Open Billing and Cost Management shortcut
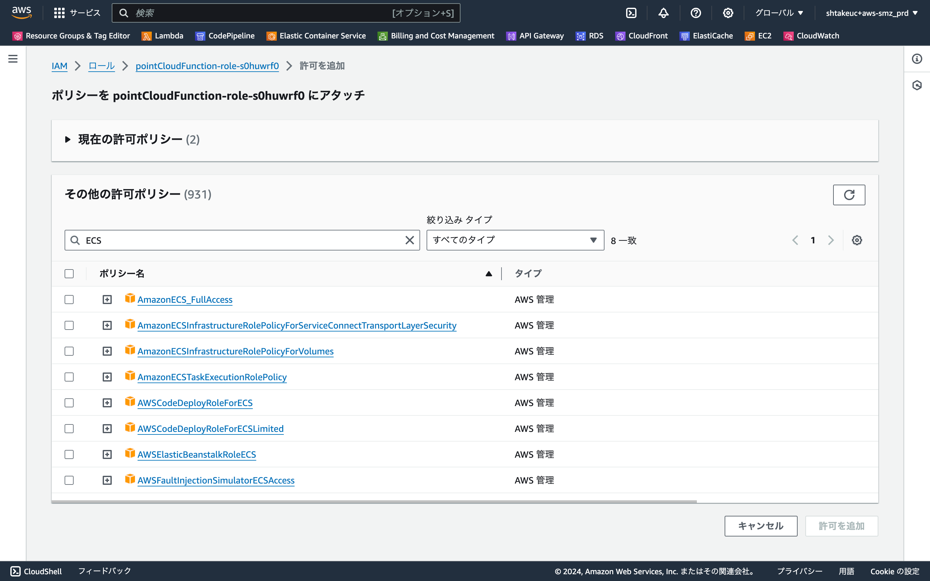The width and height of the screenshot is (930, 581). pyautogui.click(x=436, y=36)
